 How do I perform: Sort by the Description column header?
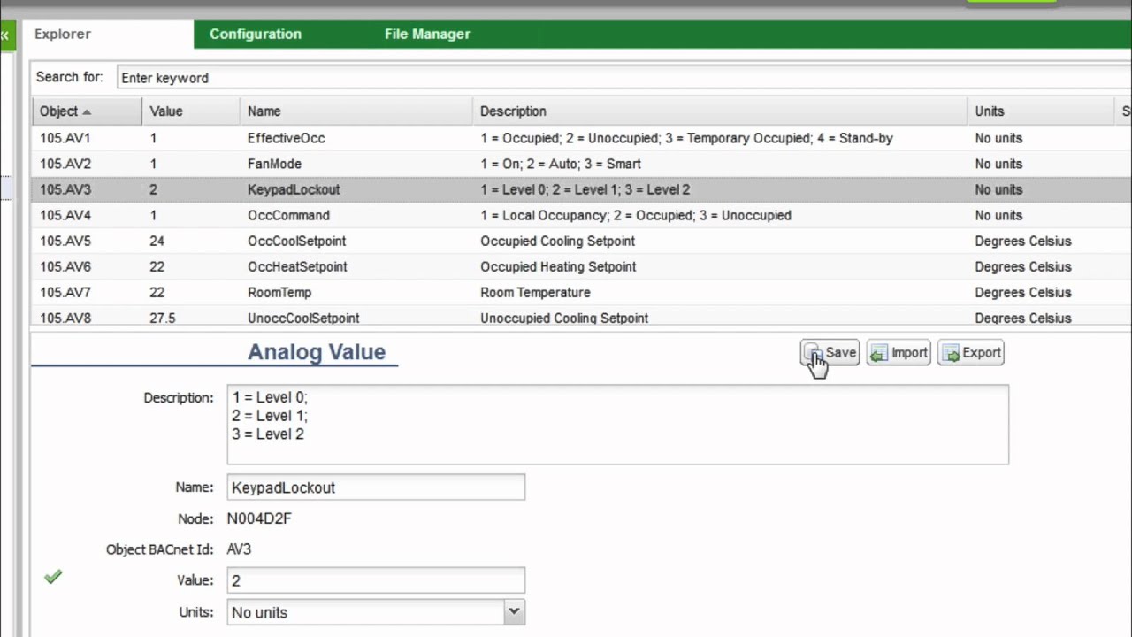coord(720,111)
